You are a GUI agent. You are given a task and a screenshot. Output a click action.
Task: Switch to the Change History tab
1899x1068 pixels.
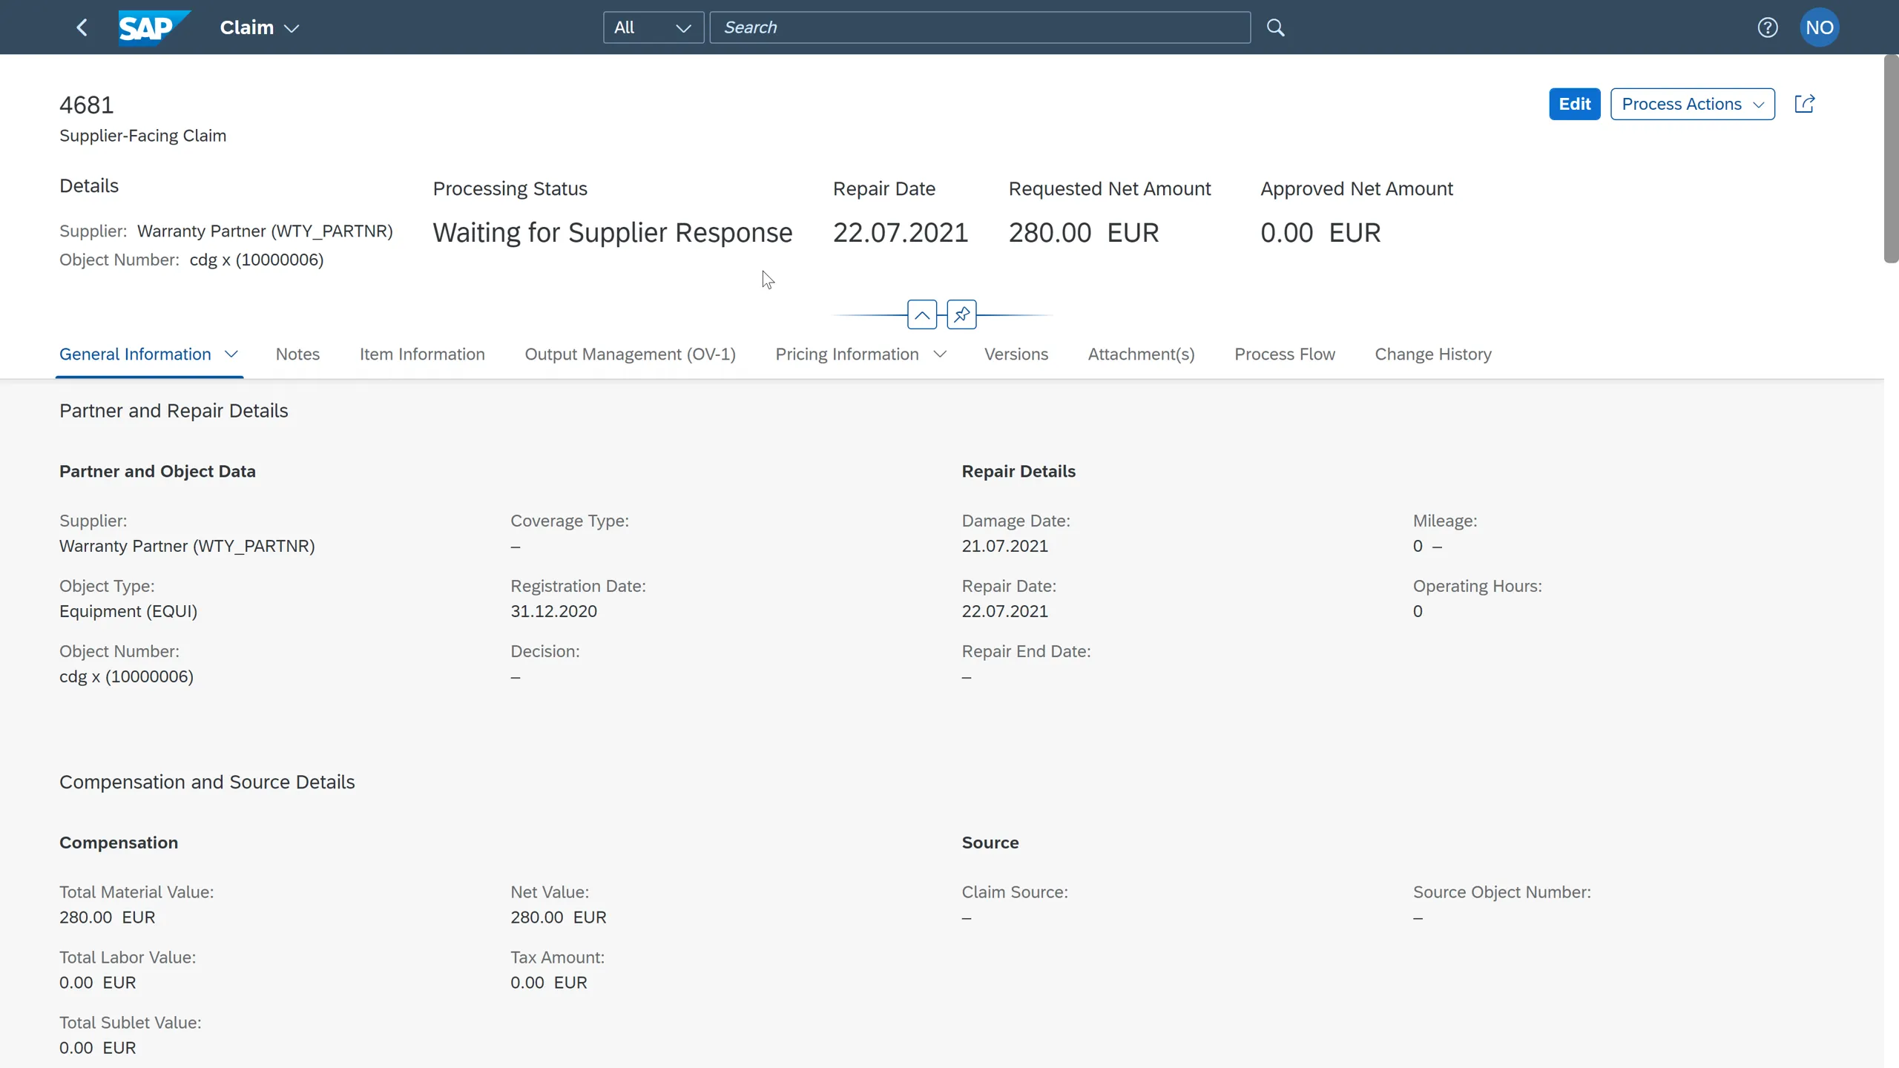pos(1432,354)
